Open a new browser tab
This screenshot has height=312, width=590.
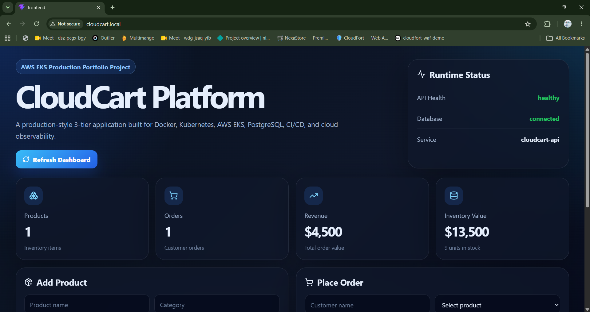113,7
